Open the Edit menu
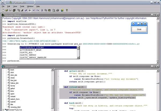The width and height of the screenshot is (161, 111). [x=9, y=6]
